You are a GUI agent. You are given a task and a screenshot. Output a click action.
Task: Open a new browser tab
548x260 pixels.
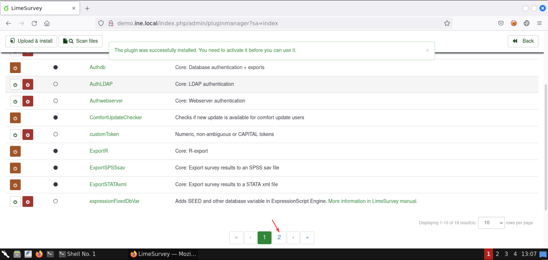click(x=87, y=9)
